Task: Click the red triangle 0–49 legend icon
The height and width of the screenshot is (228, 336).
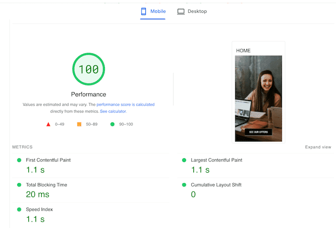Action: pos(48,124)
